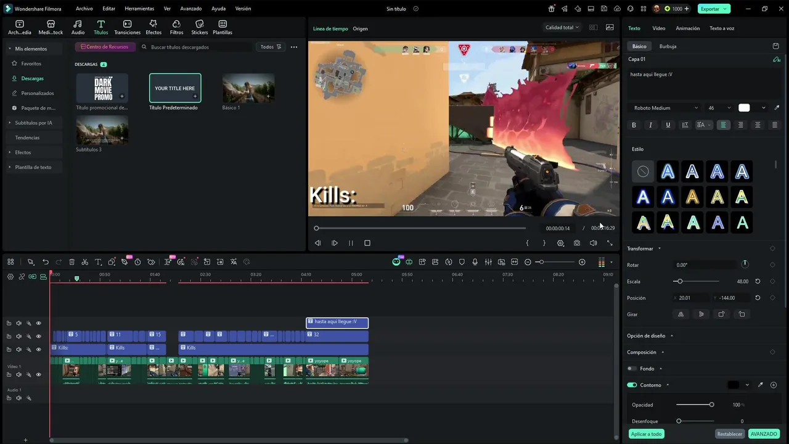Toggle Underline text formatting
Image resolution: width=789 pixels, height=444 pixels.
coord(668,125)
